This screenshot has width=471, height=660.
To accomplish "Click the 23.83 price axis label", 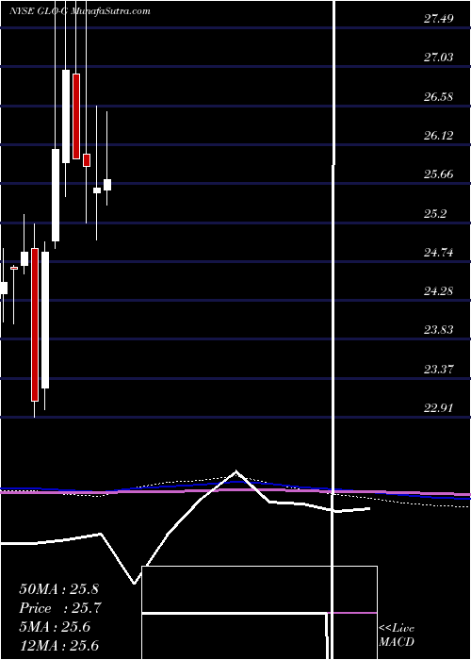I will point(438,330).
